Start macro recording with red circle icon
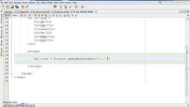This screenshot has height=107, width=190. click(x=72, y=15)
